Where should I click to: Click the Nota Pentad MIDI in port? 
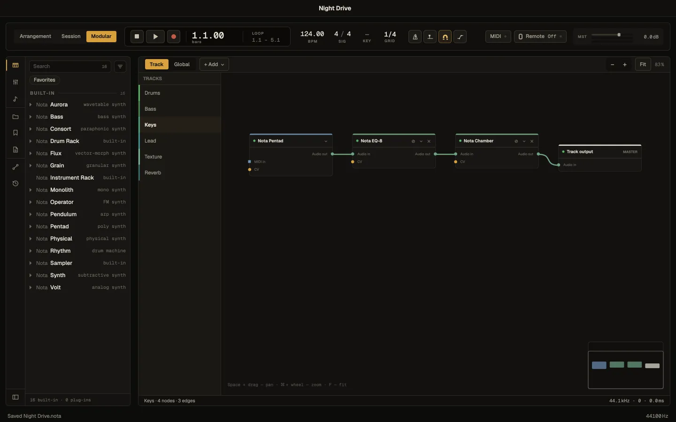click(x=249, y=162)
